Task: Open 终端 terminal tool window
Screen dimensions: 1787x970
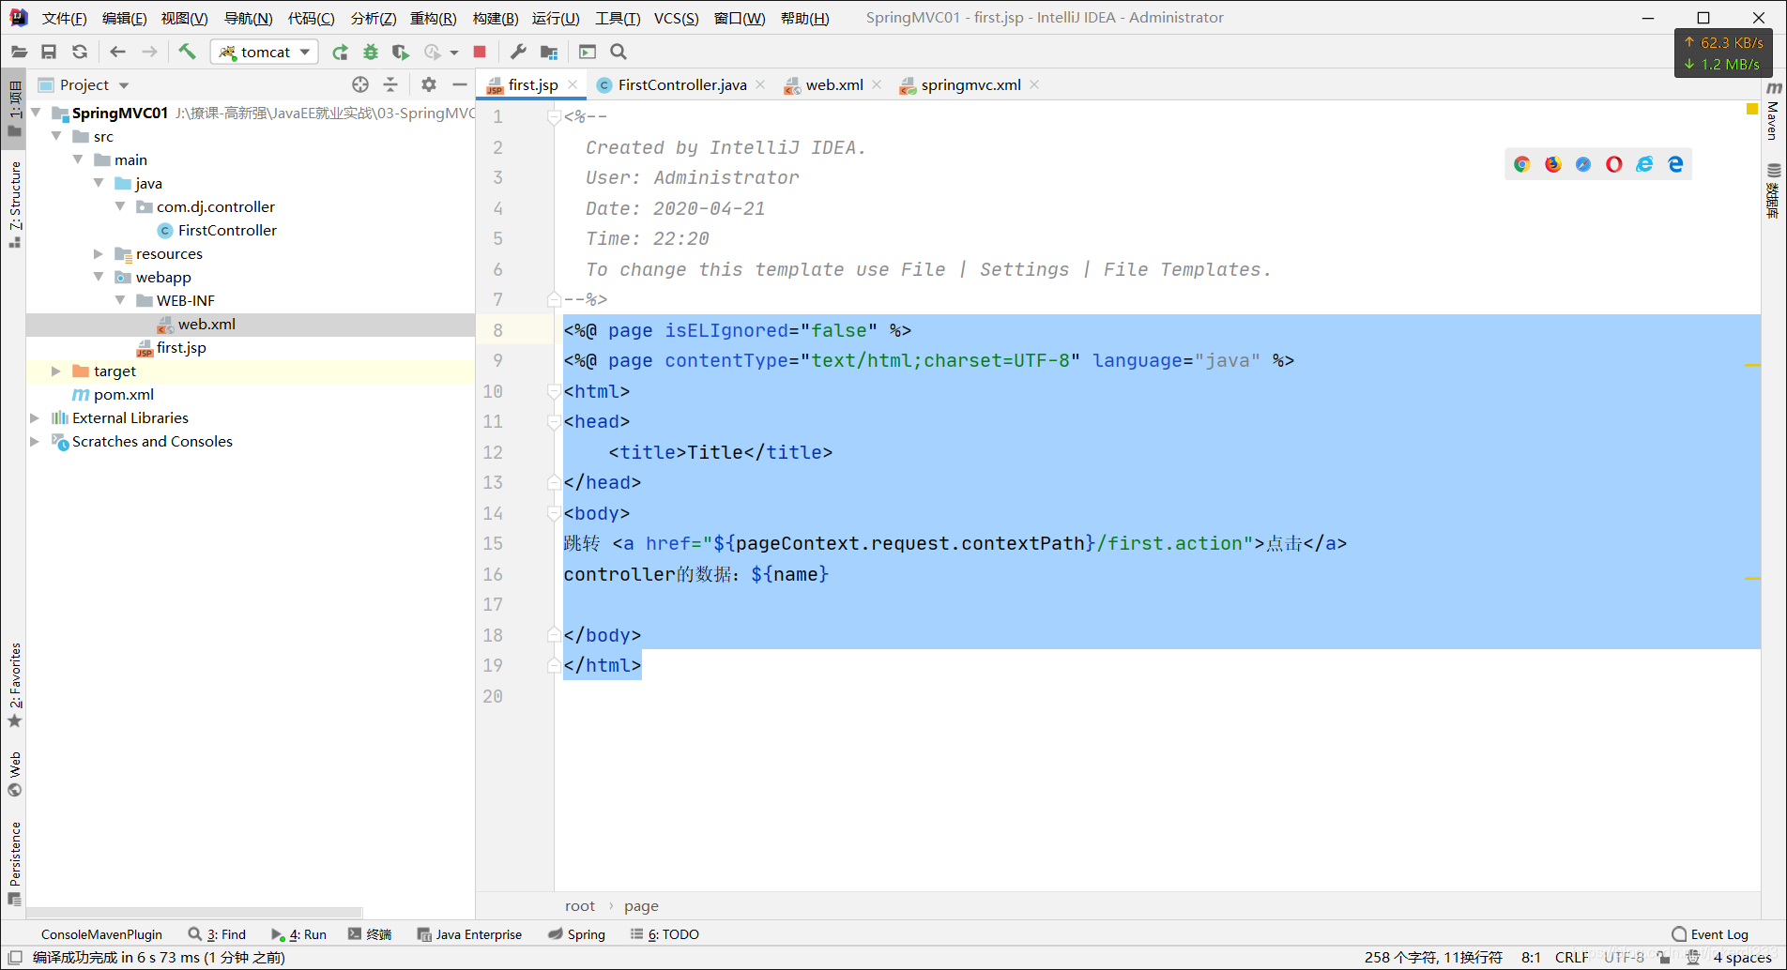Action: coord(370,934)
